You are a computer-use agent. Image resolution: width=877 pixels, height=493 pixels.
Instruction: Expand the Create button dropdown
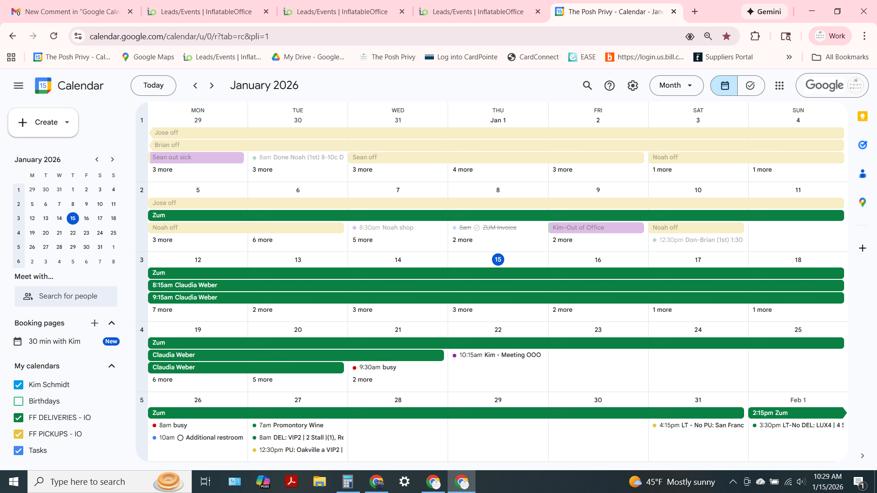[x=67, y=122]
